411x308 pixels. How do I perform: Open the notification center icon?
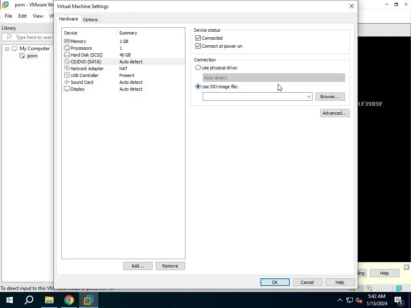click(398, 300)
